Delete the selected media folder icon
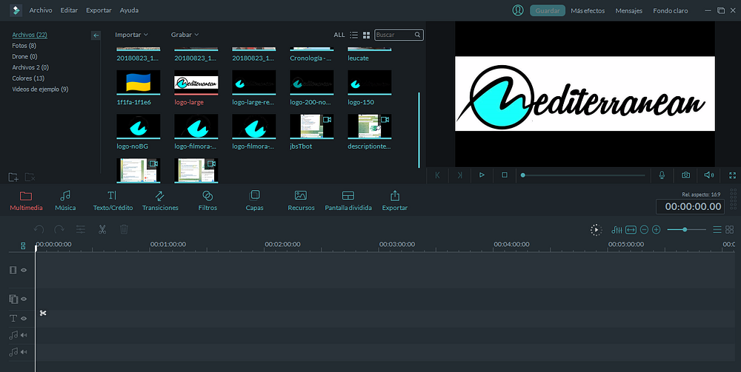 click(x=30, y=177)
